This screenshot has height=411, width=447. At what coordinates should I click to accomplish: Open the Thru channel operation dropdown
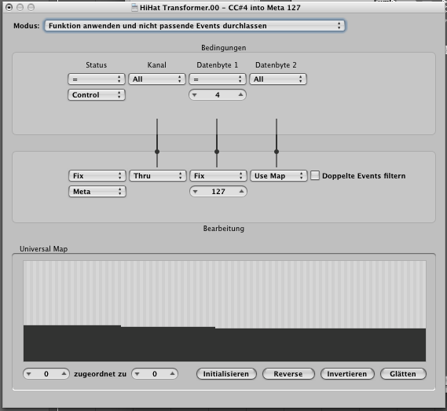tap(158, 176)
